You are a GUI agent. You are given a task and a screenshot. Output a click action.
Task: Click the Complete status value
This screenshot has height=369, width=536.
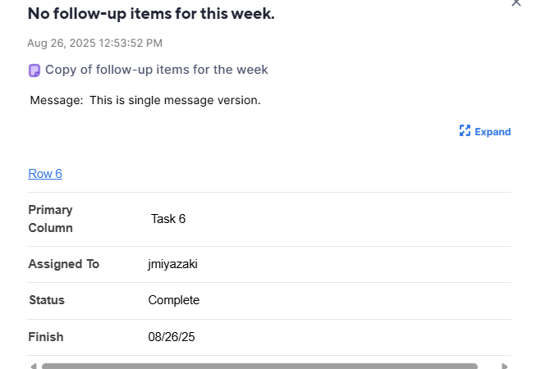[174, 300]
